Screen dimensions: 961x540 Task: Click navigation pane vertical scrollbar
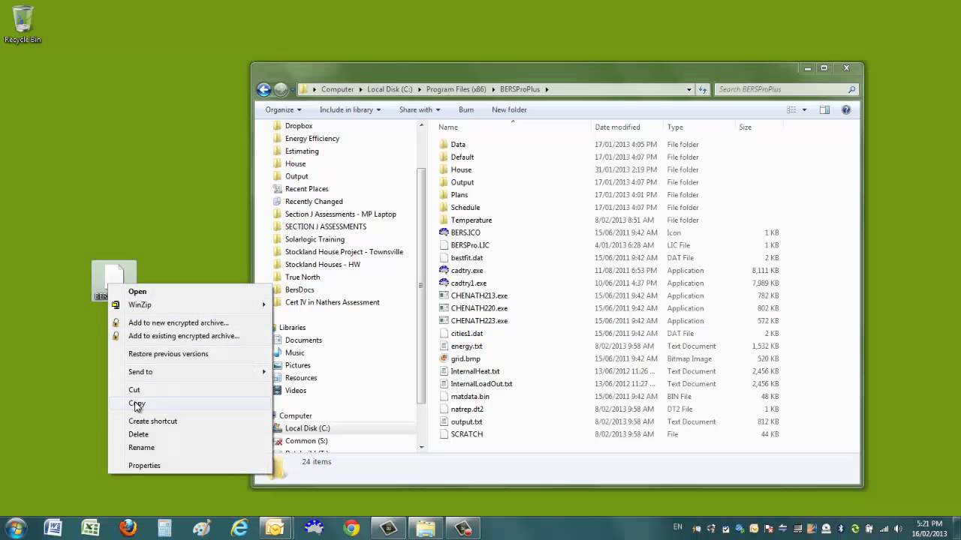(x=421, y=286)
